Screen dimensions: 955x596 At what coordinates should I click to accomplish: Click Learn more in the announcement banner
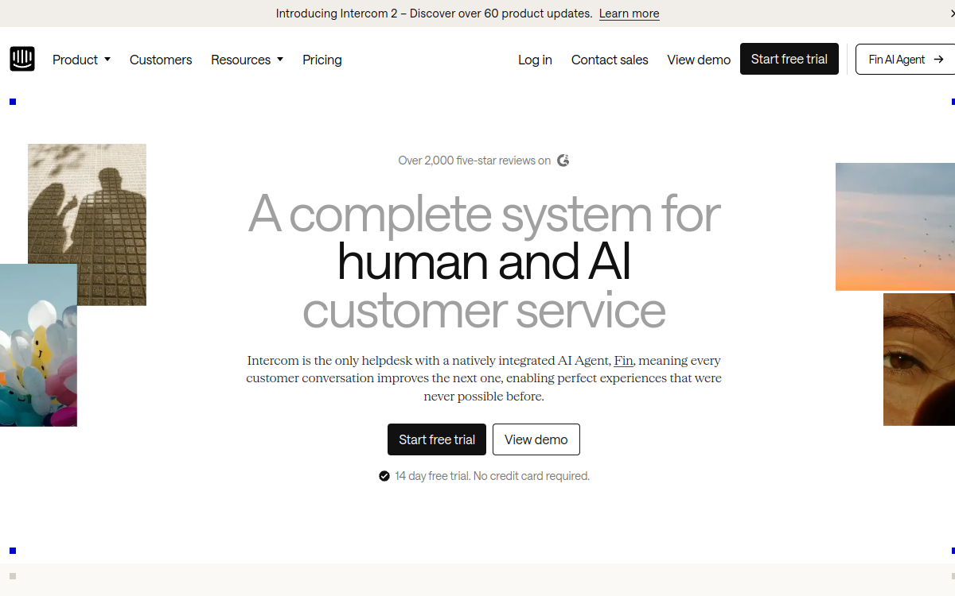click(629, 14)
